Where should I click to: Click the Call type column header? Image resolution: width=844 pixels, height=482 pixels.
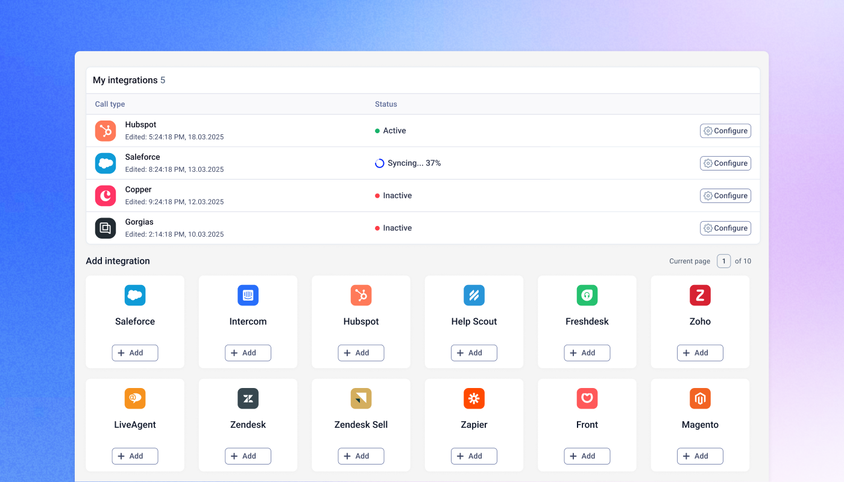pos(110,104)
